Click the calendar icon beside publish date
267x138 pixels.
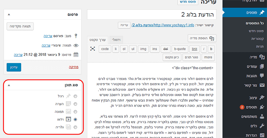[x=76, y=55]
